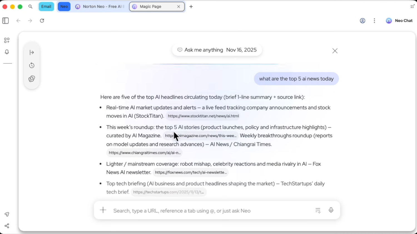417x234 pixels.
Task: Open the Neo pinned tab
Action: pyautogui.click(x=64, y=7)
